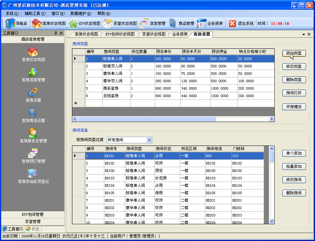The width and height of the screenshot is (315, 241).
Task: Switch to the 业务报表 tab
Action: point(180,34)
